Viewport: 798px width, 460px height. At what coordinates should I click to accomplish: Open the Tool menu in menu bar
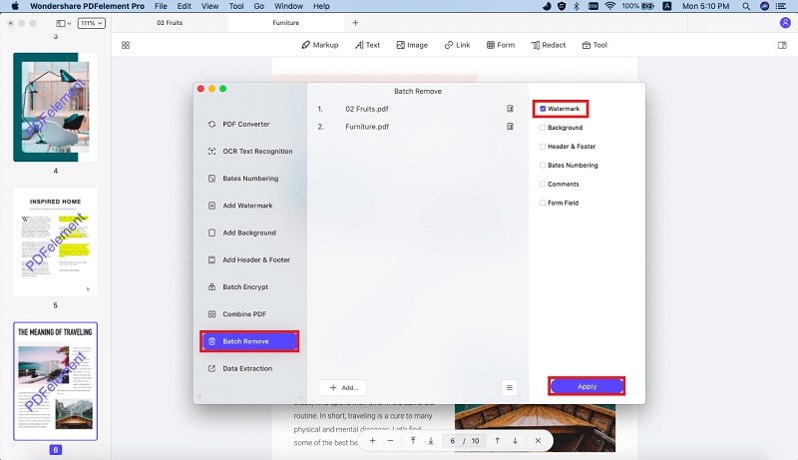tap(236, 6)
